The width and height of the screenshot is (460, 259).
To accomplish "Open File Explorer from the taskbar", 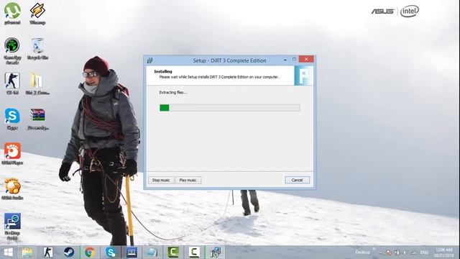I will tap(27, 253).
